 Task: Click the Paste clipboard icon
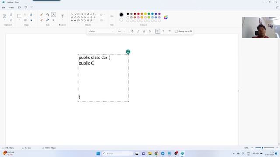pos(5,16)
